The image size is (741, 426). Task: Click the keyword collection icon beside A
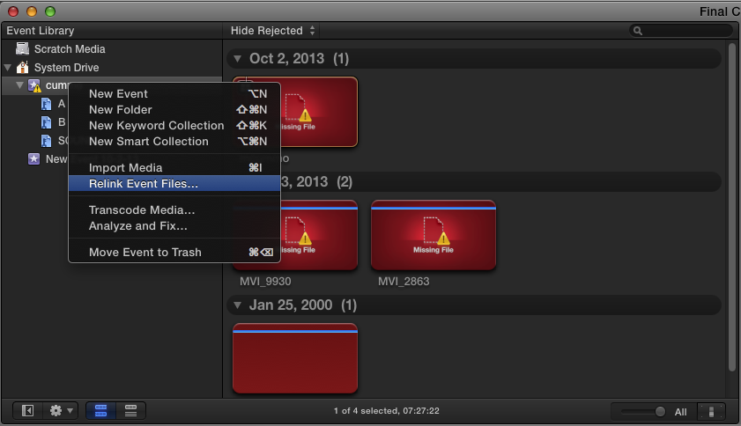46,104
